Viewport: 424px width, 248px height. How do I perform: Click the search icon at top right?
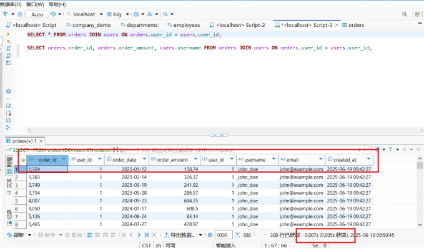pos(405,14)
